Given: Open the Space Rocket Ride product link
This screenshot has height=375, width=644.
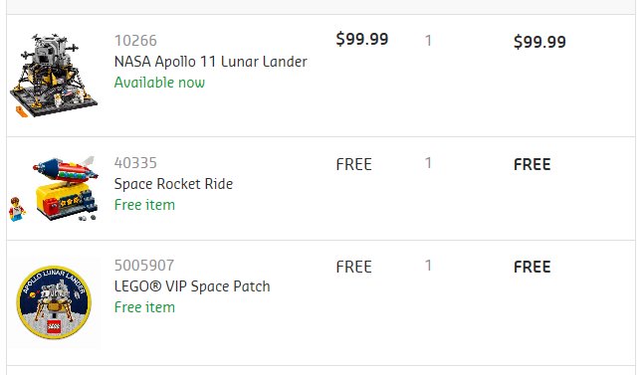Looking at the screenshot, I should [x=173, y=184].
